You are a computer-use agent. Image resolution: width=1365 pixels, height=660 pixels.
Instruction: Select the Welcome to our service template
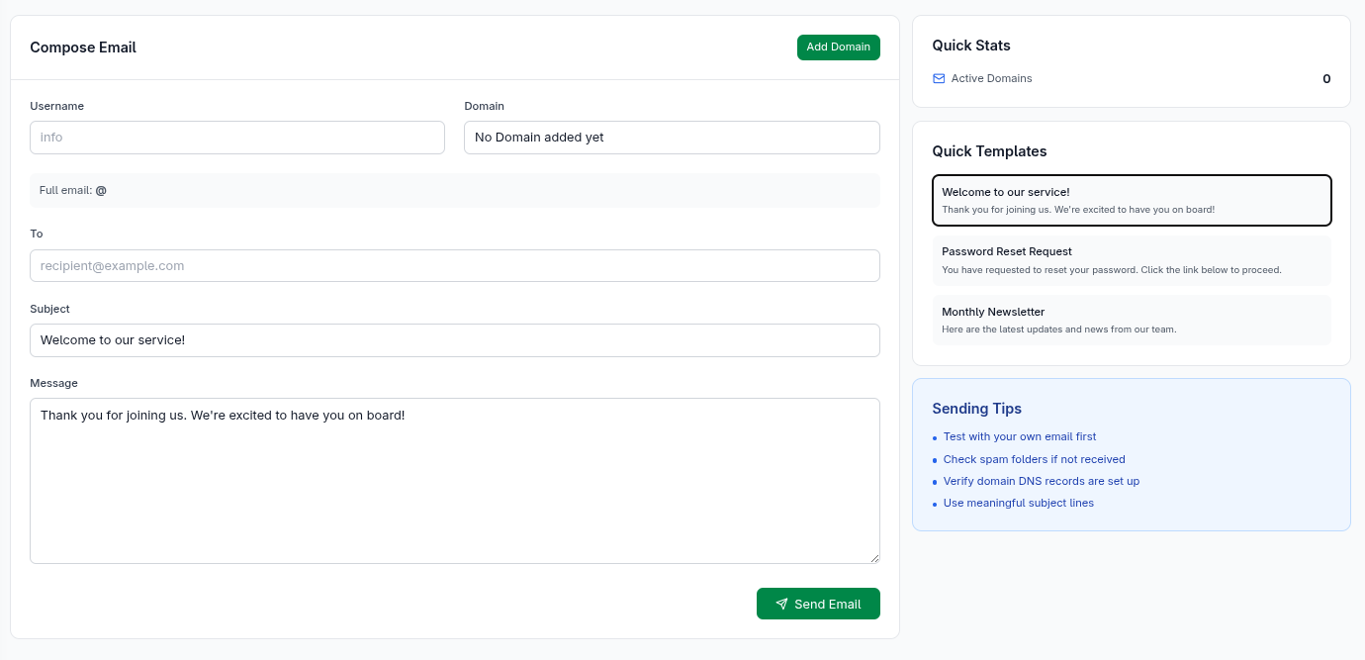coord(1131,200)
